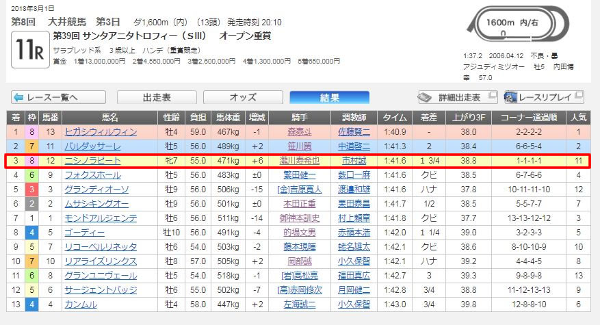Click the back arrow icon beside レース一覧へ
Image resolution: width=600 pixels, height=325 pixels.
point(19,97)
